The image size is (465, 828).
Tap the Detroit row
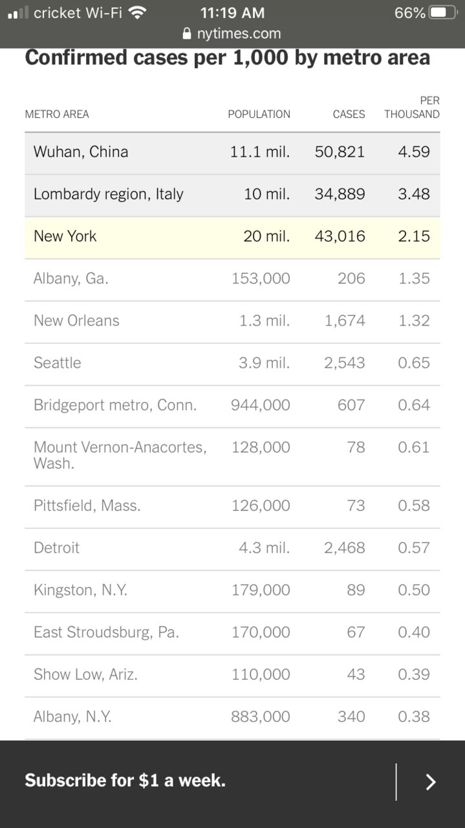(232, 548)
